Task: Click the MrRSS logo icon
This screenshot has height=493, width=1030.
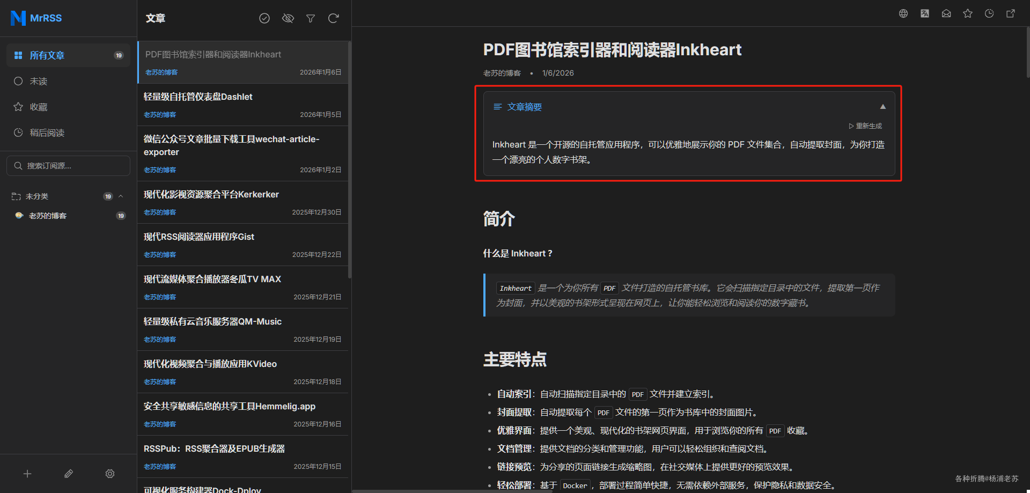Action: point(18,18)
